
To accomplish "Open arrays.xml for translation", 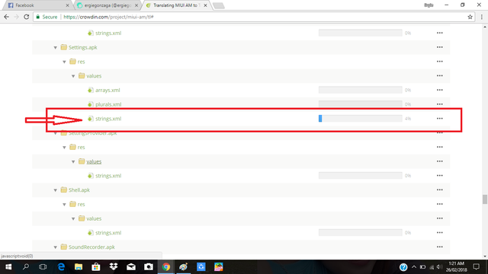I will (x=108, y=90).
